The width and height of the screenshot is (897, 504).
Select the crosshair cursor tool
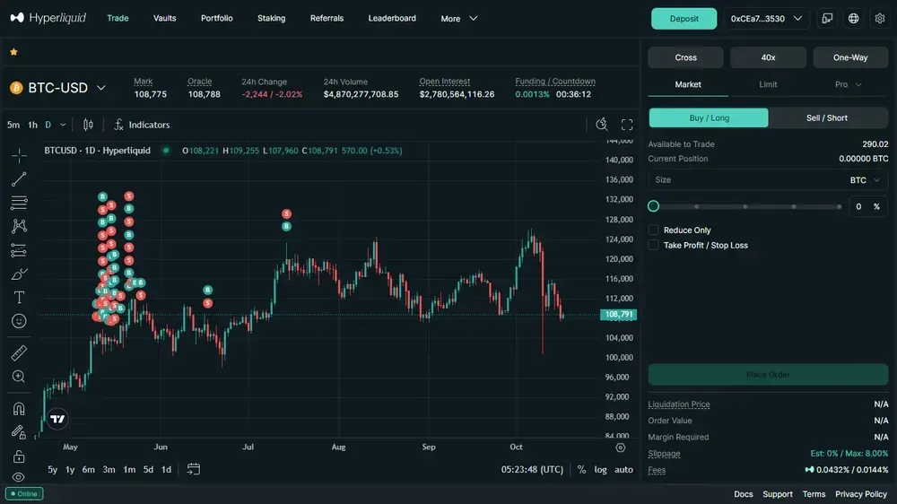pyautogui.click(x=19, y=155)
